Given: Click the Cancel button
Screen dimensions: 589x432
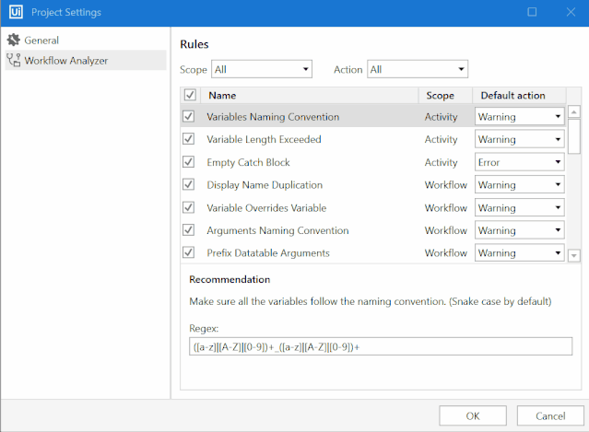Looking at the screenshot, I should point(550,415).
